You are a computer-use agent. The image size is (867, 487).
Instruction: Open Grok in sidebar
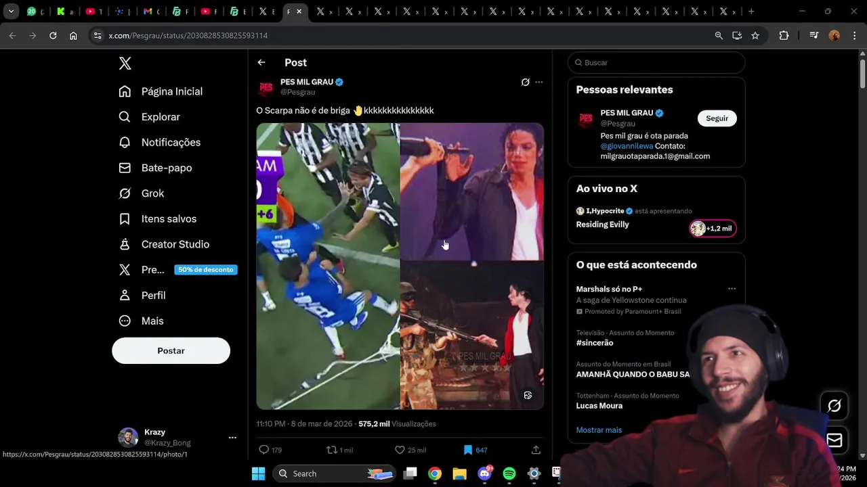141,193
